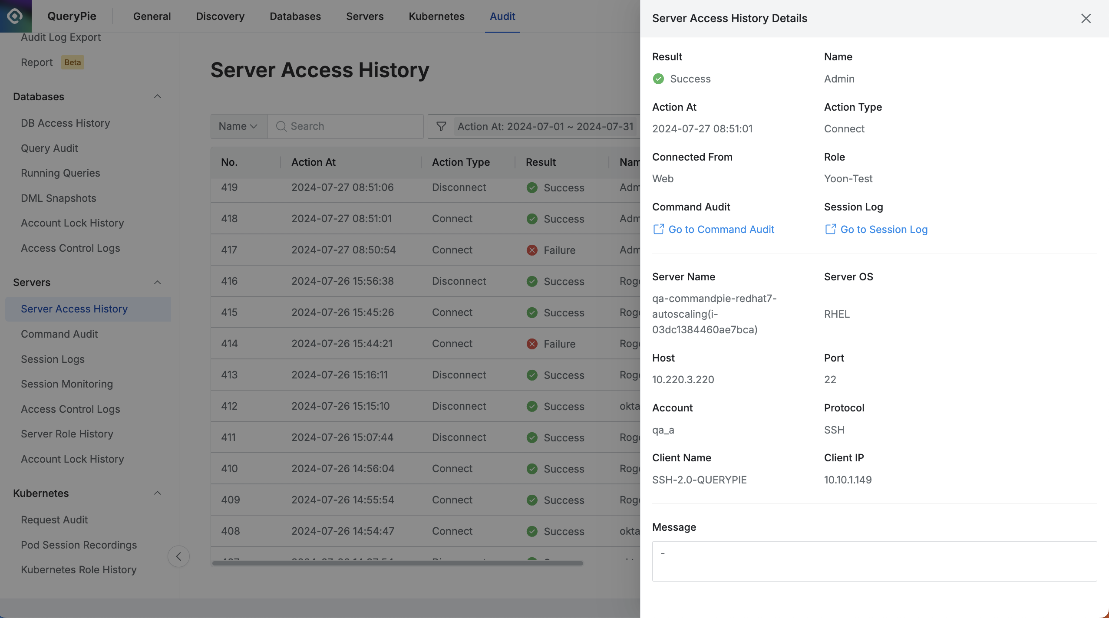Image resolution: width=1109 pixels, height=618 pixels.
Task: Click the Go to Session Log external-link icon
Action: coord(830,229)
